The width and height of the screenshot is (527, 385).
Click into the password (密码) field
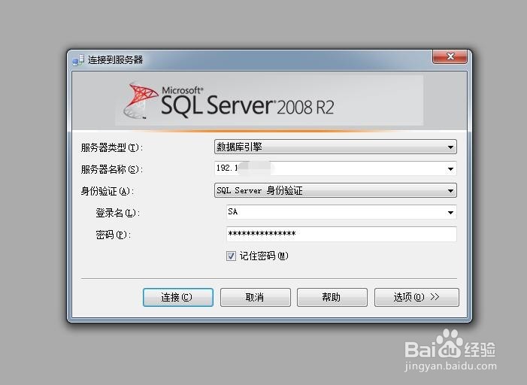tap(341, 234)
